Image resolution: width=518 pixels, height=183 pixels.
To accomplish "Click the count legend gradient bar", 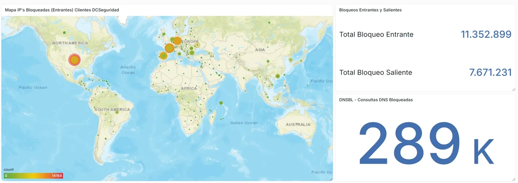I will click(x=34, y=176).
